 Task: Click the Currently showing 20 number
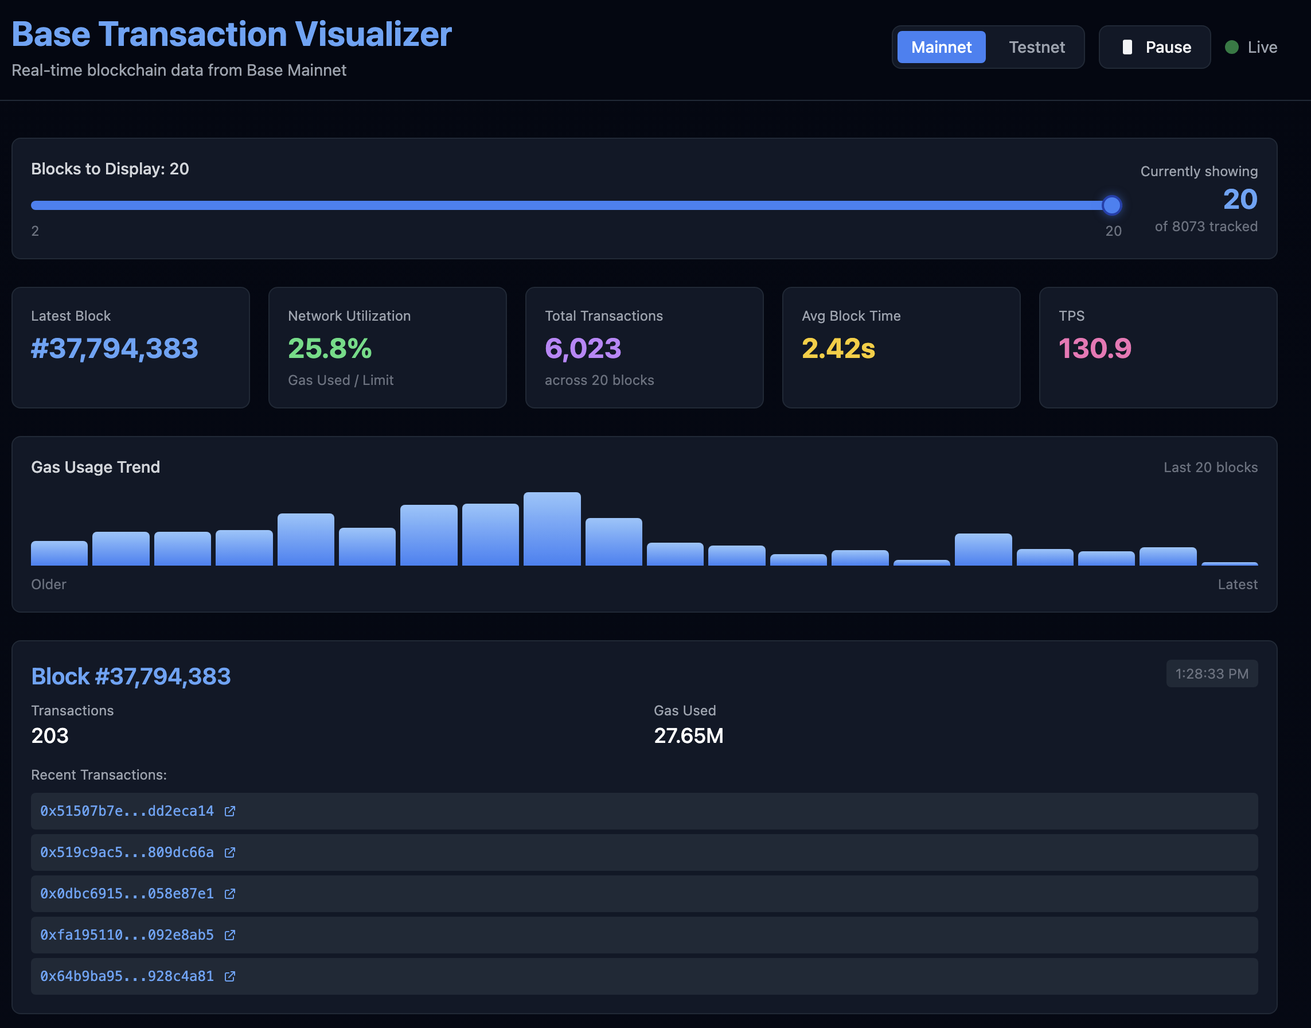coord(1240,199)
